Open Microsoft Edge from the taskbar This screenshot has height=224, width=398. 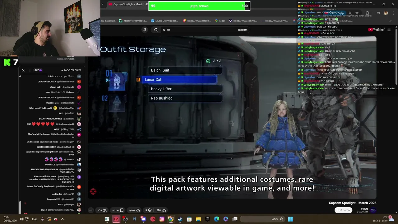216,219
